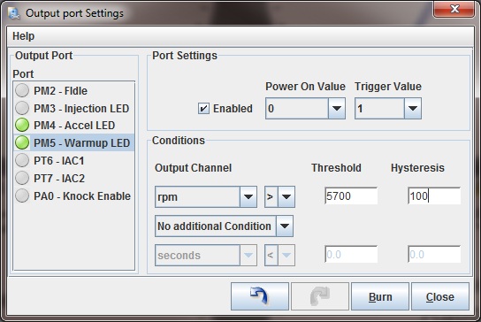Click the PT7 - IAC2 status indicator
481x322 pixels.
22,178
